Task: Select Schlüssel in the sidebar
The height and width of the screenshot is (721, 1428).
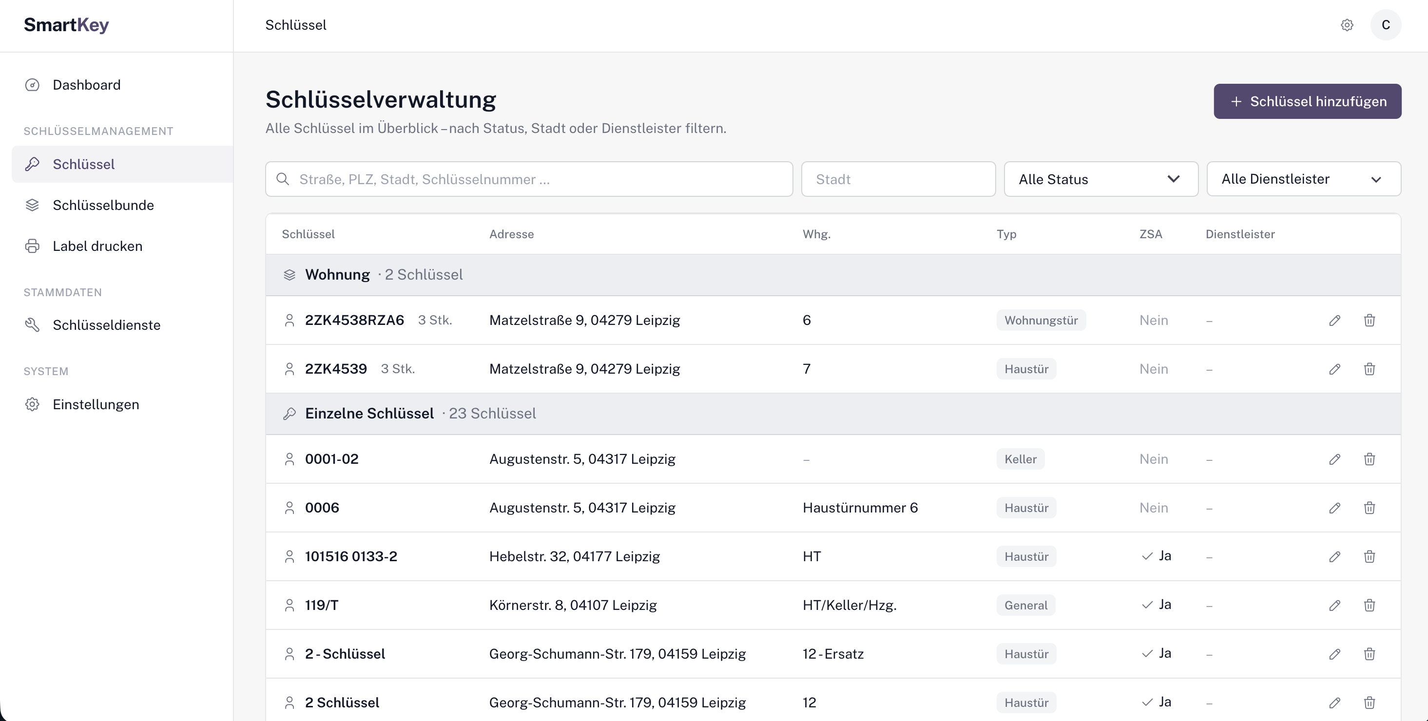Action: click(122, 164)
